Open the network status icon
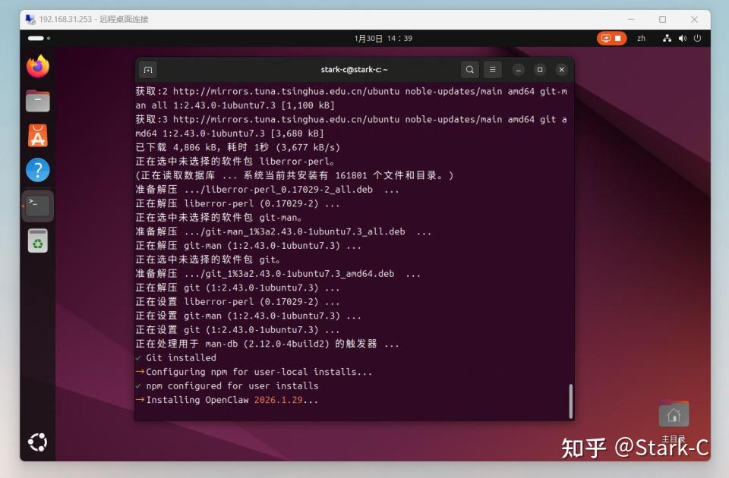 tap(667, 38)
